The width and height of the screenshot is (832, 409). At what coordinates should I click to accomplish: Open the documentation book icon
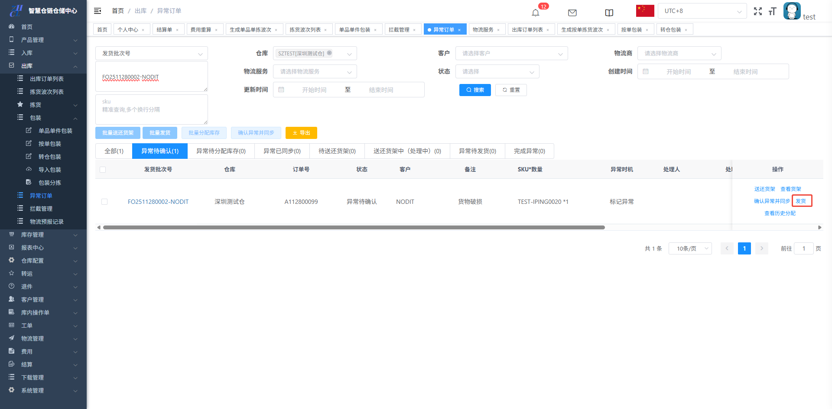tap(609, 13)
